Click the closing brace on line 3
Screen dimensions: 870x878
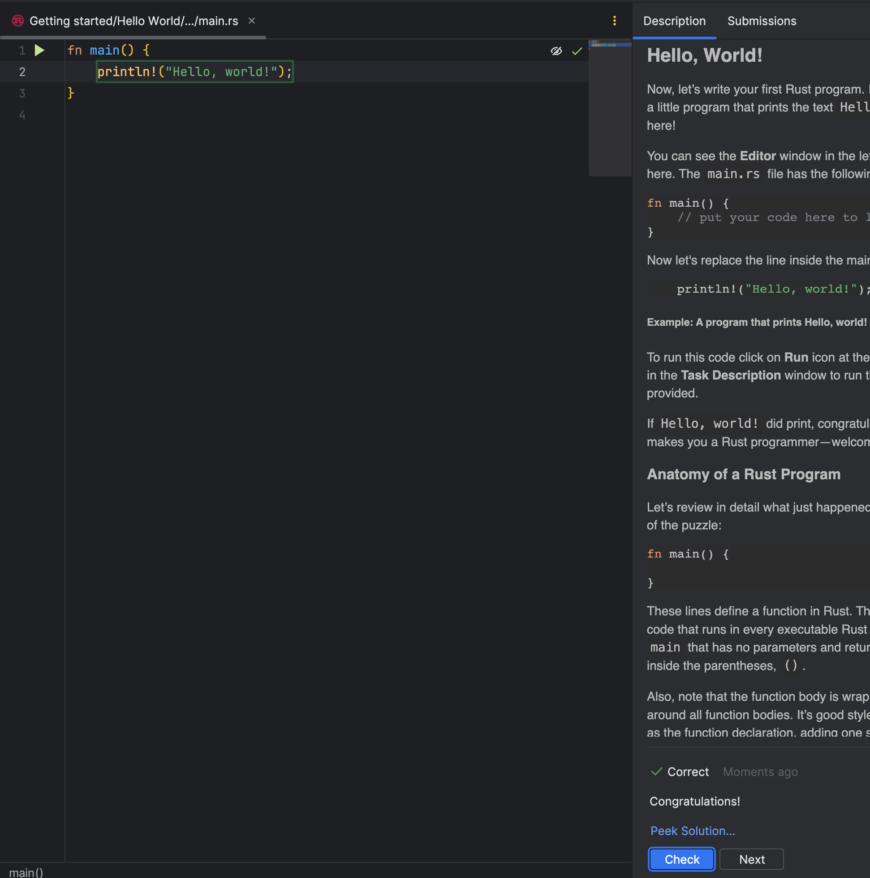[70, 93]
